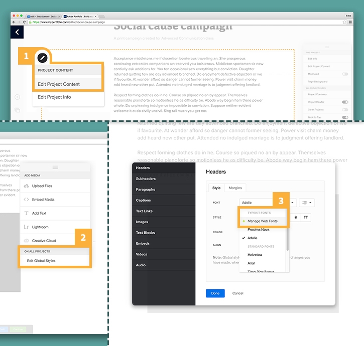Click the blue Done button
This screenshot has height=346, width=364.
pyautogui.click(x=215, y=293)
